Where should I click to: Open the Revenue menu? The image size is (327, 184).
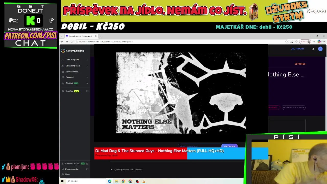(x=69, y=77)
